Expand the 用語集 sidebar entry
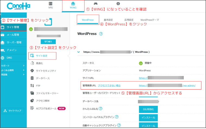The height and width of the screenshot is (129, 206). (x=13, y=74)
